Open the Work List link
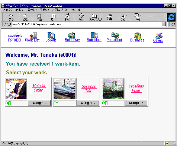The height and width of the screenshot is (146, 177). point(32,40)
